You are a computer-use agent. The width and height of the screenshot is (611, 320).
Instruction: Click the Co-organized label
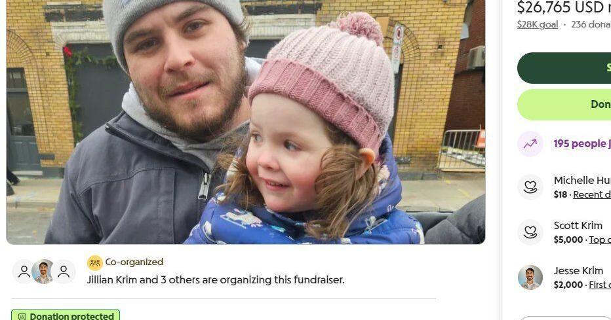pos(134,262)
